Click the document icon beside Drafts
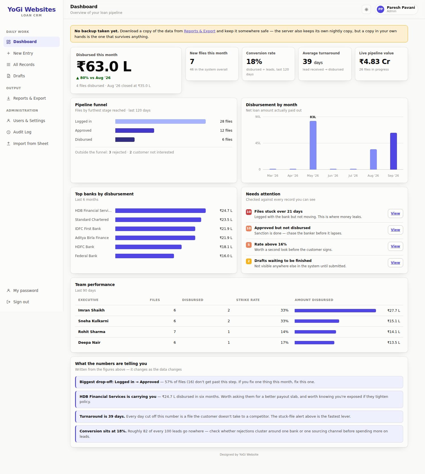Screen dimensions: 425x474 pyautogui.click(x=8, y=76)
